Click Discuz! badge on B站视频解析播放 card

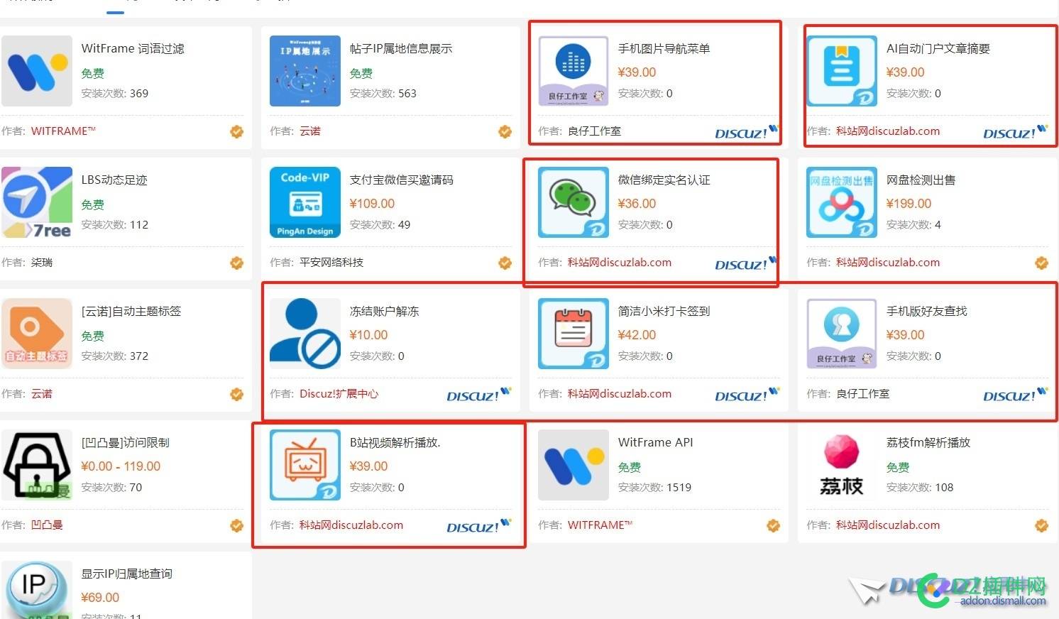click(x=478, y=526)
